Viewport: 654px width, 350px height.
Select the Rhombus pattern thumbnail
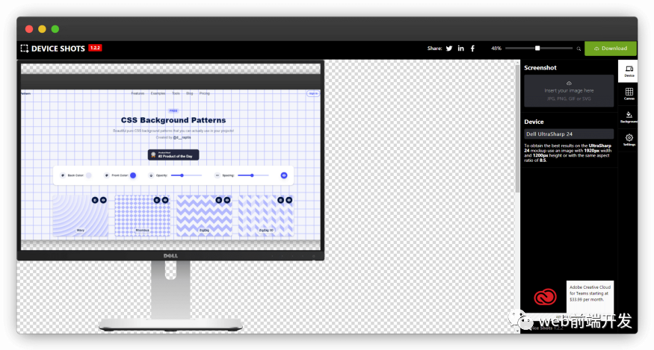pyautogui.click(x=142, y=216)
